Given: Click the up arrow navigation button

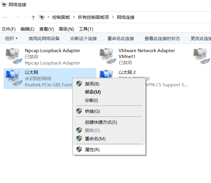Looking at the screenshot, I should [x=33, y=17].
